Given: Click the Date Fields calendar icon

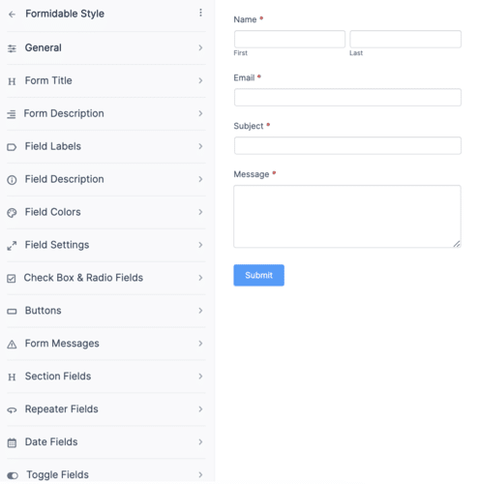Looking at the screenshot, I should [x=12, y=442].
